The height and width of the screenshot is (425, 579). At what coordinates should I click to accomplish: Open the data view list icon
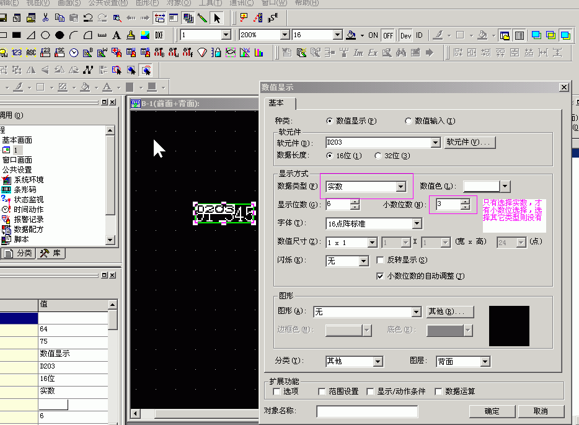coord(519,35)
